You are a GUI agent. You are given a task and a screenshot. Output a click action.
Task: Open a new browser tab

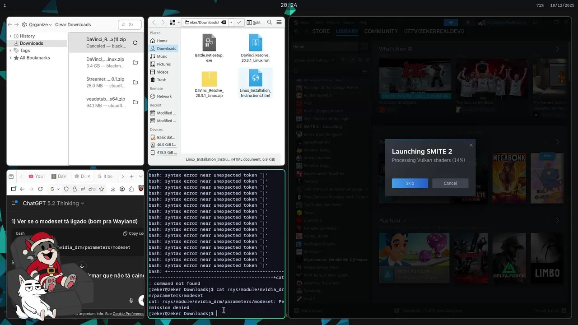point(131,176)
